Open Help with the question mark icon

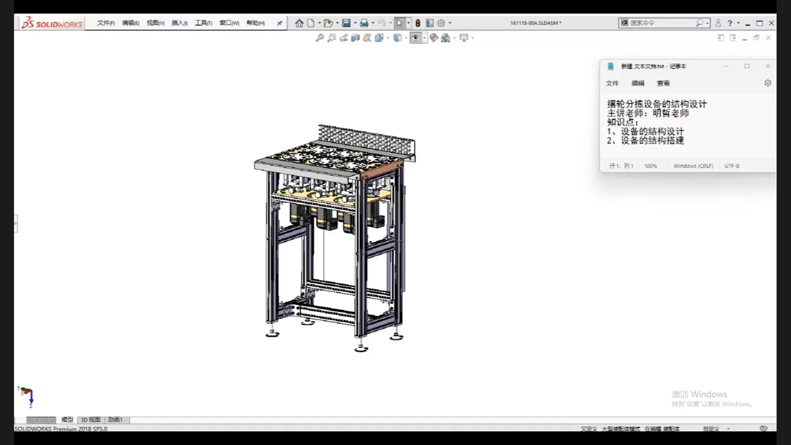click(730, 23)
